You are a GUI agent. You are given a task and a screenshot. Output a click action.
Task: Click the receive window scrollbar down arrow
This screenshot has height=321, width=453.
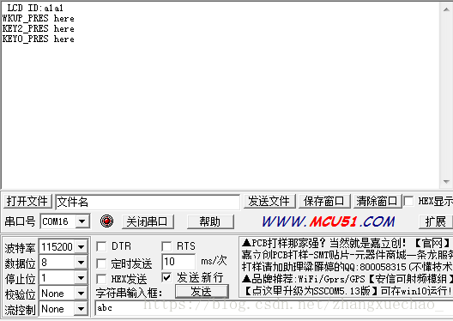446,182
